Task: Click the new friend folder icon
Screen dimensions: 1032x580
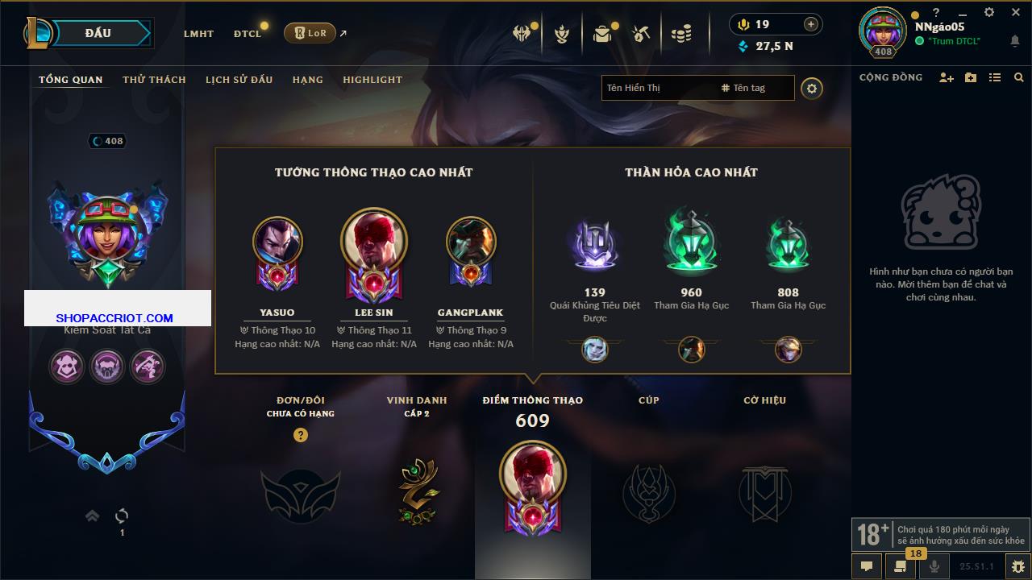Action: coord(971,77)
